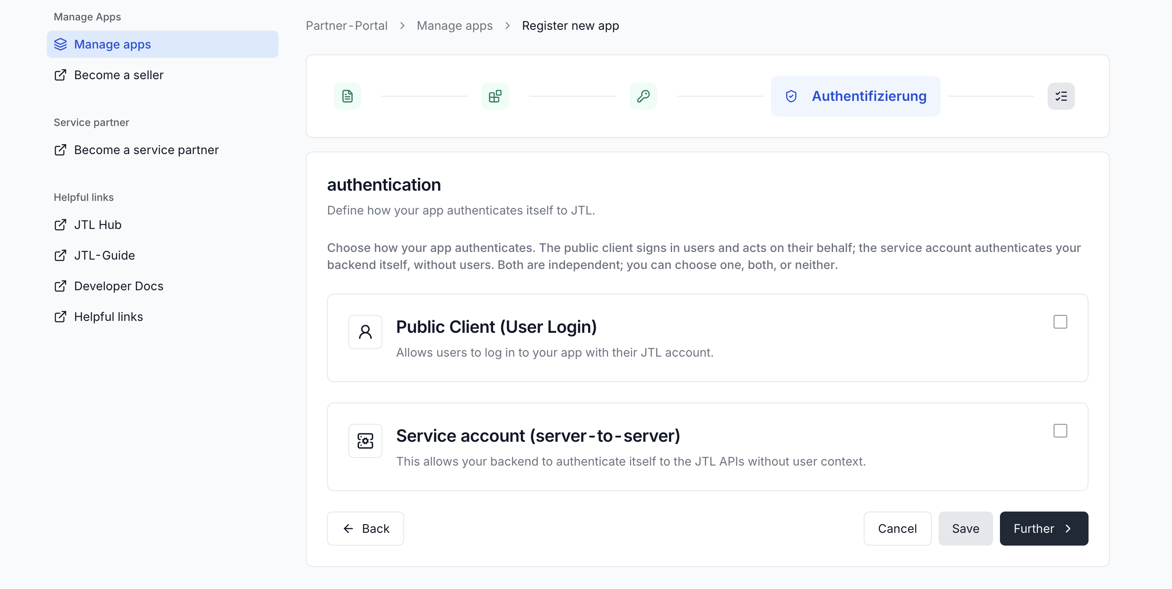Image resolution: width=1172 pixels, height=589 pixels.
Task: Go to Partner-Portal in the breadcrumb
Action: click(x=347, y=26)
